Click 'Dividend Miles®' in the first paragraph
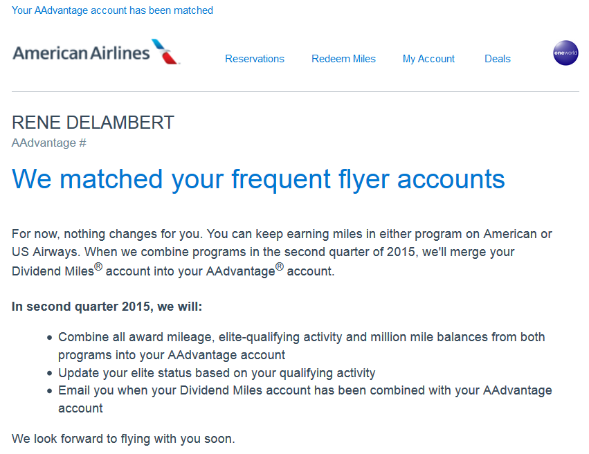589x454 pixels. (55, 271)
